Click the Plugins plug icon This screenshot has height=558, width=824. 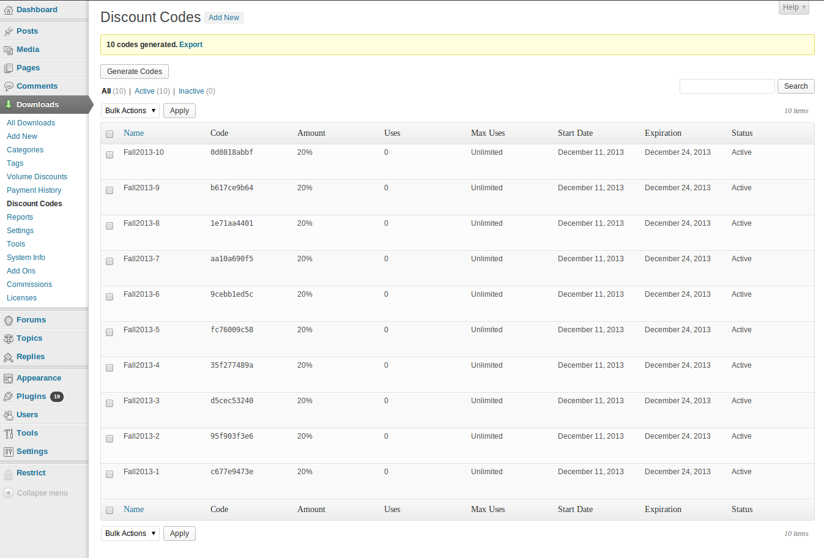9,396
